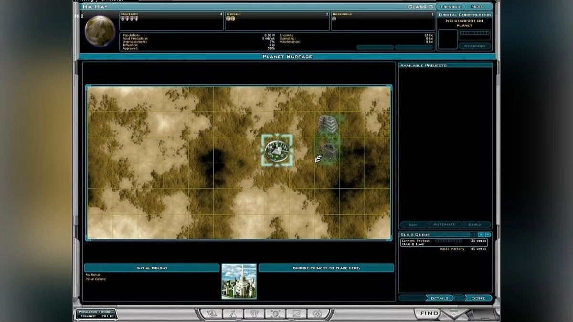Click the Planet Surface title bar
This screenshot has height=322, width=573.
pyautogui.click(x=287, y=56)
